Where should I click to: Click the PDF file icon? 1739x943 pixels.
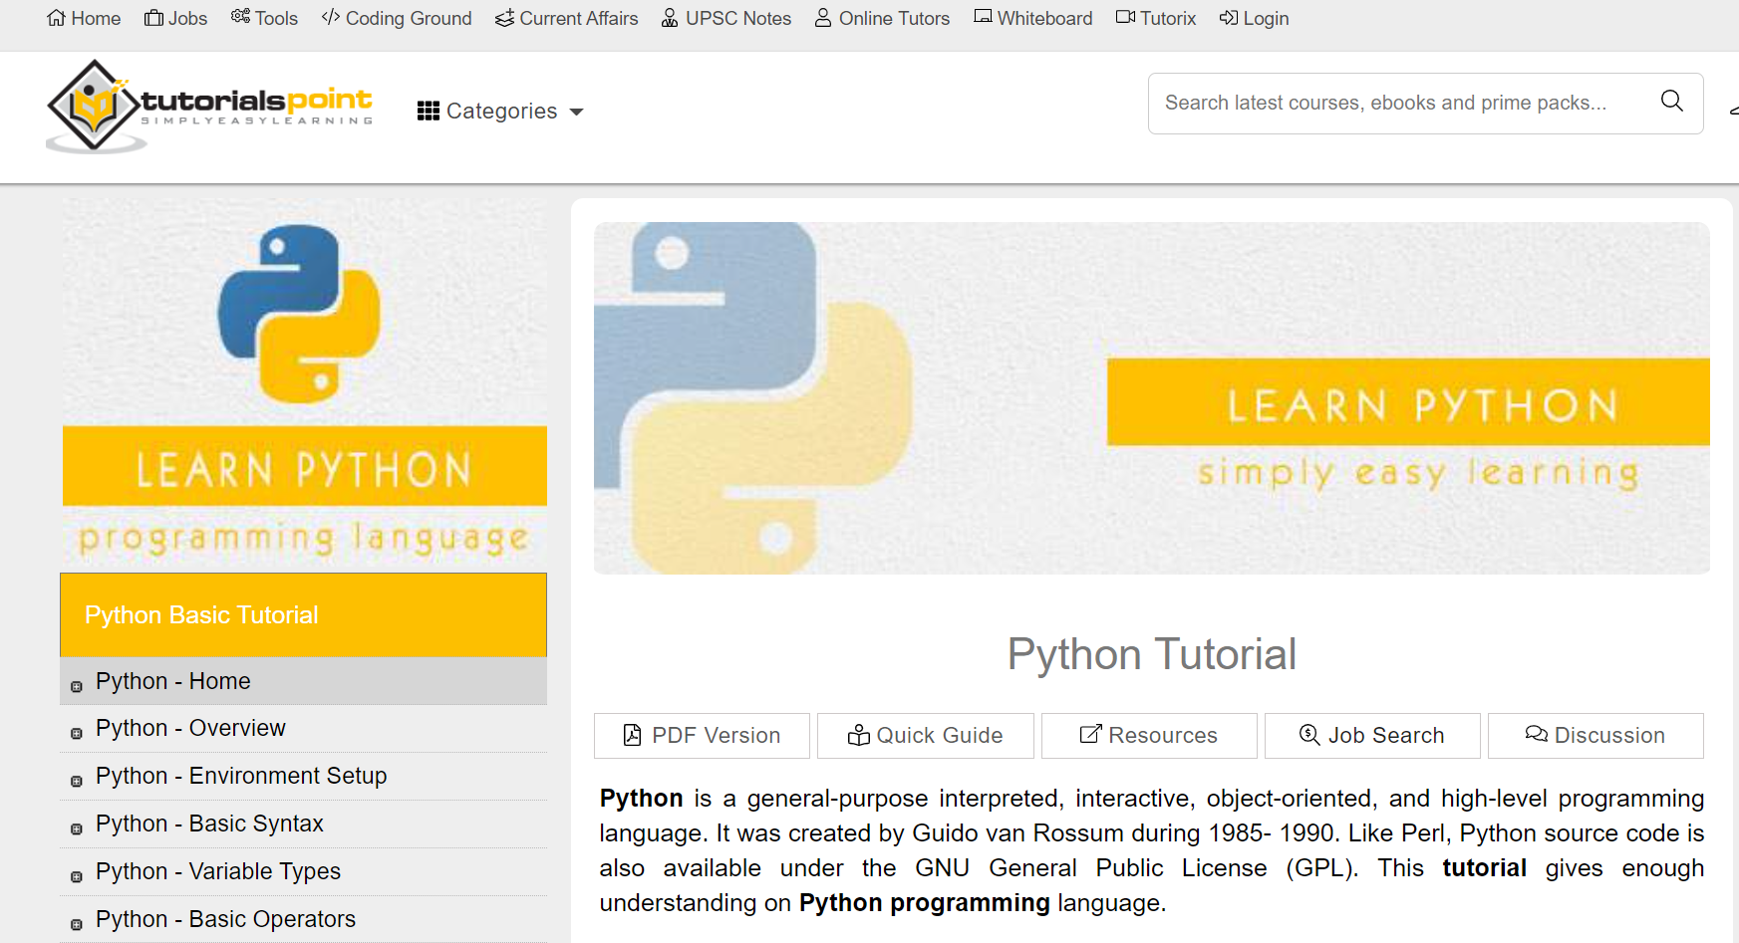(x=632, y=735)
